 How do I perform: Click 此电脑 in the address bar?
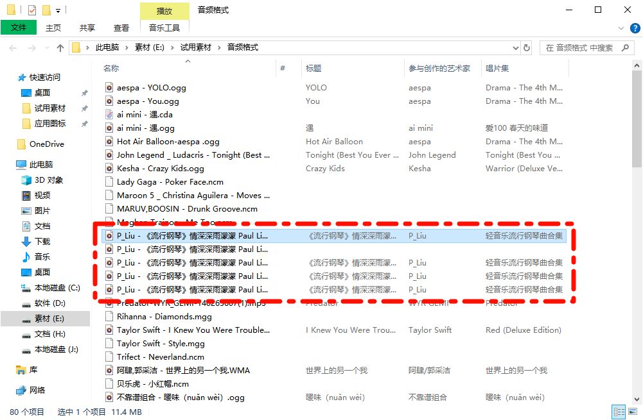107,47
